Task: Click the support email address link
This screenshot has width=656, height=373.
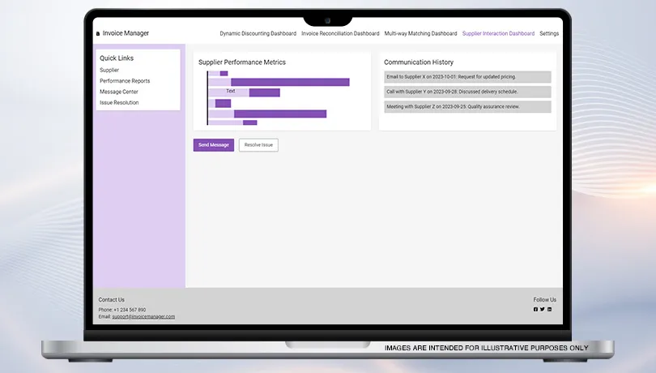Action: coord(143,316)
